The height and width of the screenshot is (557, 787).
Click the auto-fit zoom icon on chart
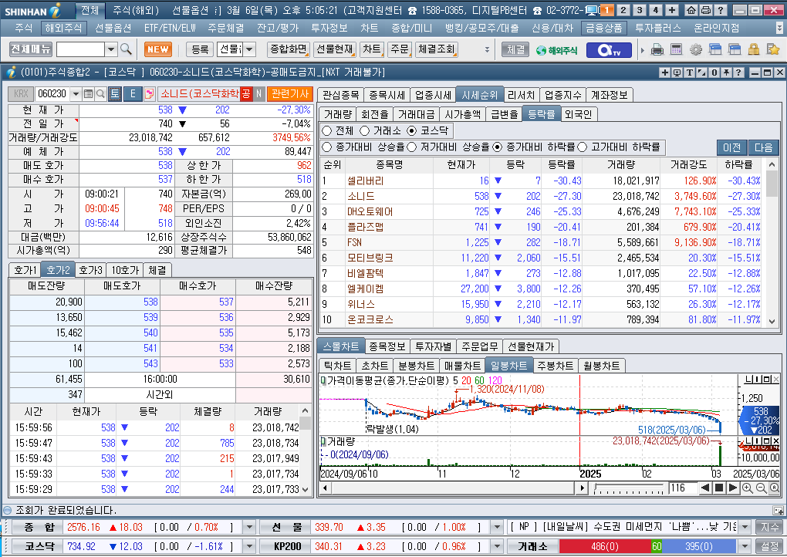[775, 488]
